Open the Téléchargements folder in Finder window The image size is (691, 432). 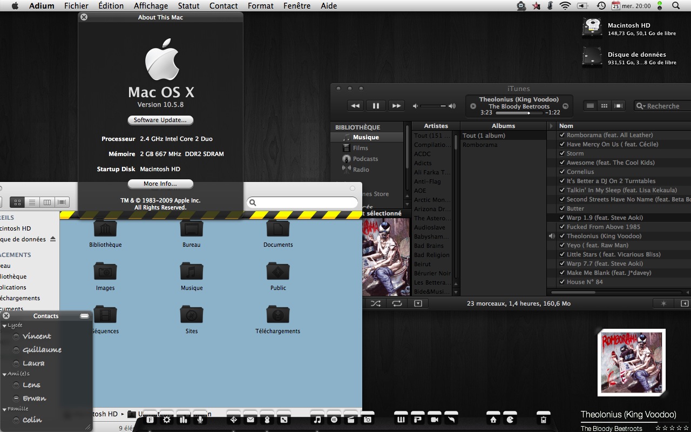pyautogui.click(x=278, y=320)
